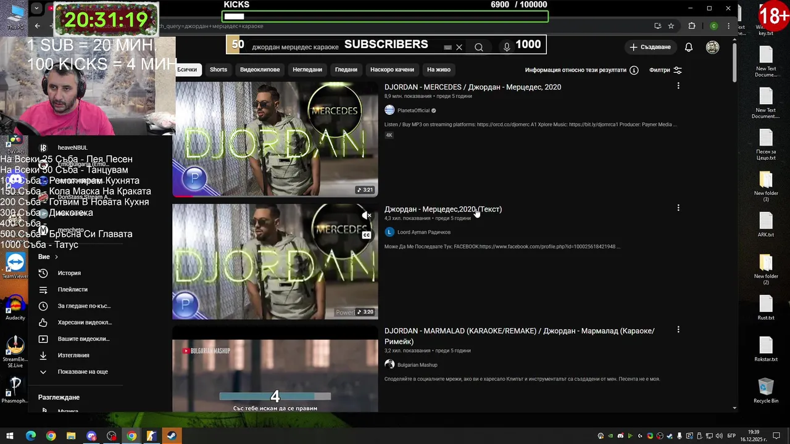The width and height of the screenshot is (790, 444).
Task: Select the ARK.txt desktop file
Action: [x=766, y=224]
